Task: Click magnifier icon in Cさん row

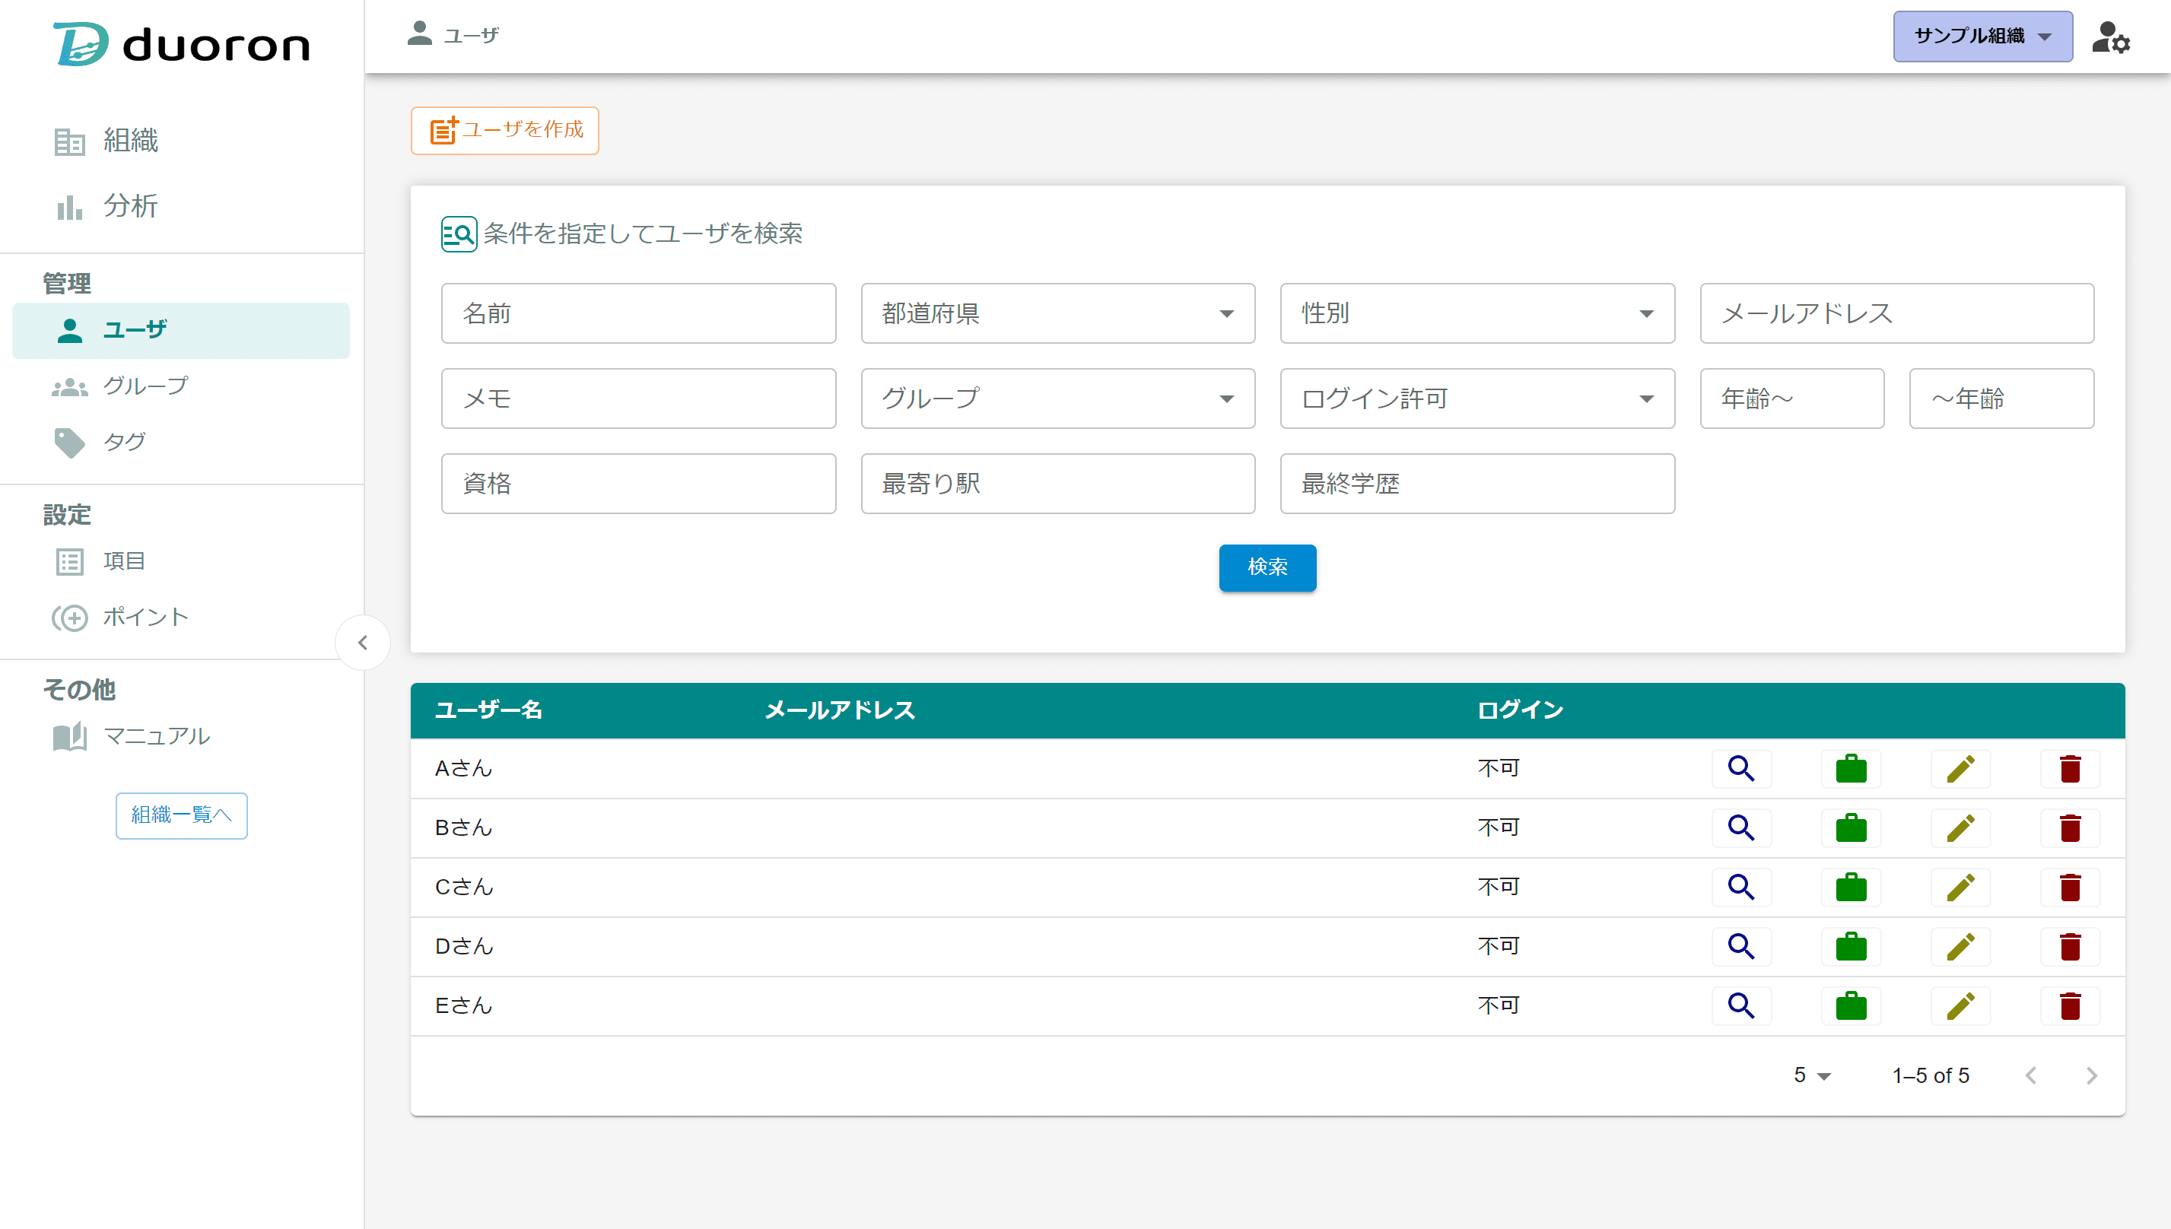Action: coord(1740,887)
